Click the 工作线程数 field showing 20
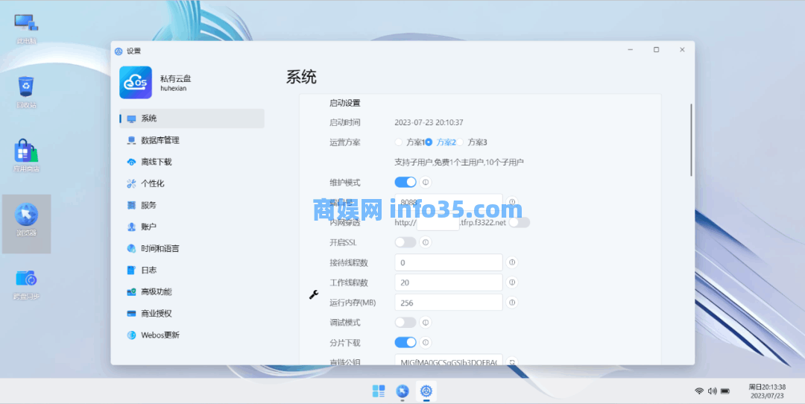This screenshot has width=805, height=404. [449, 283]
